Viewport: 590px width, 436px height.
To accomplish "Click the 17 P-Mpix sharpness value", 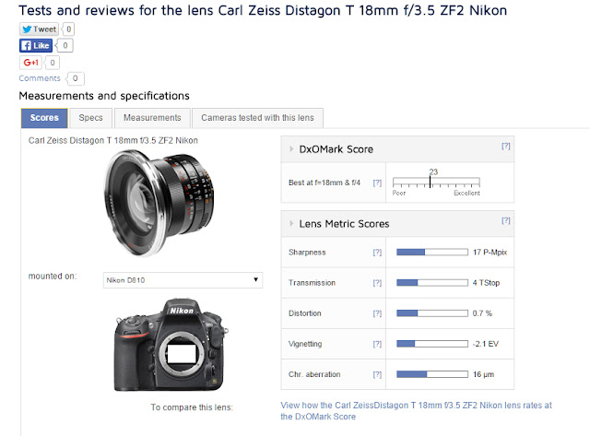I will click(490, 253).
